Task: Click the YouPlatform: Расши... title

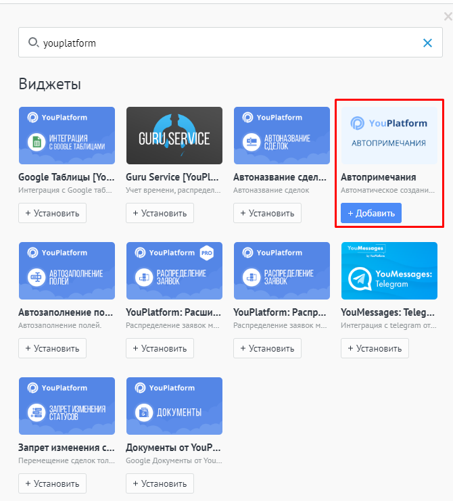Action: click(x=174, y=312)
